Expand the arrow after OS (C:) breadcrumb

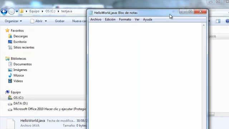click(58, 11)
